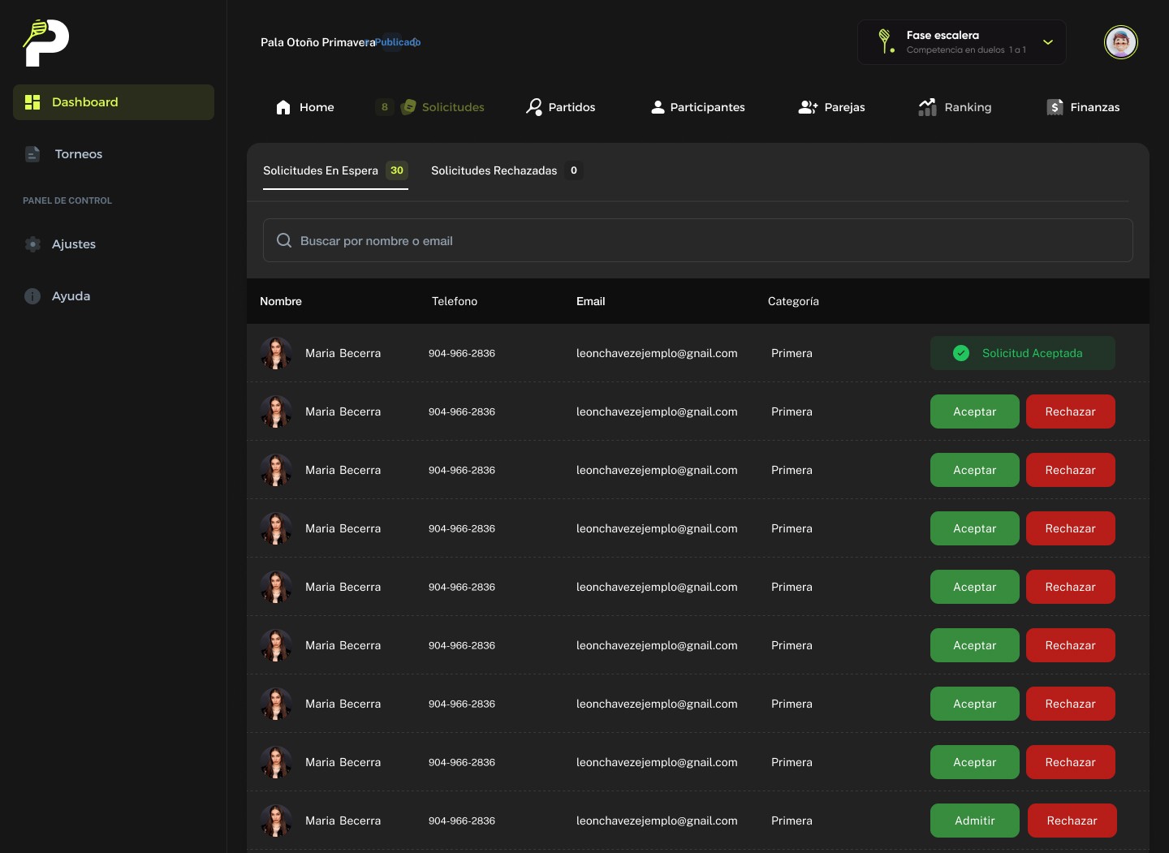
Task: Open the Partidos navigation tab
Action: click(x=561, y=107)
